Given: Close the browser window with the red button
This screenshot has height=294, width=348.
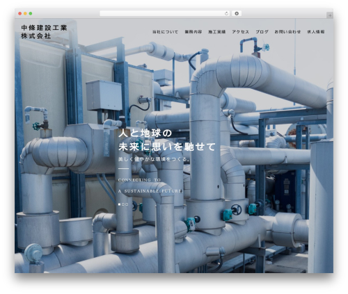Looking at the screenshot, I should (20, 14).
